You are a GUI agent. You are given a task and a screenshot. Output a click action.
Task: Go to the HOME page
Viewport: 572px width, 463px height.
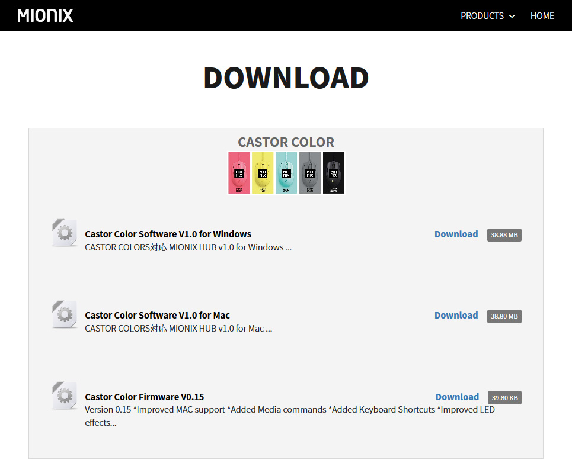pos(542,16)
